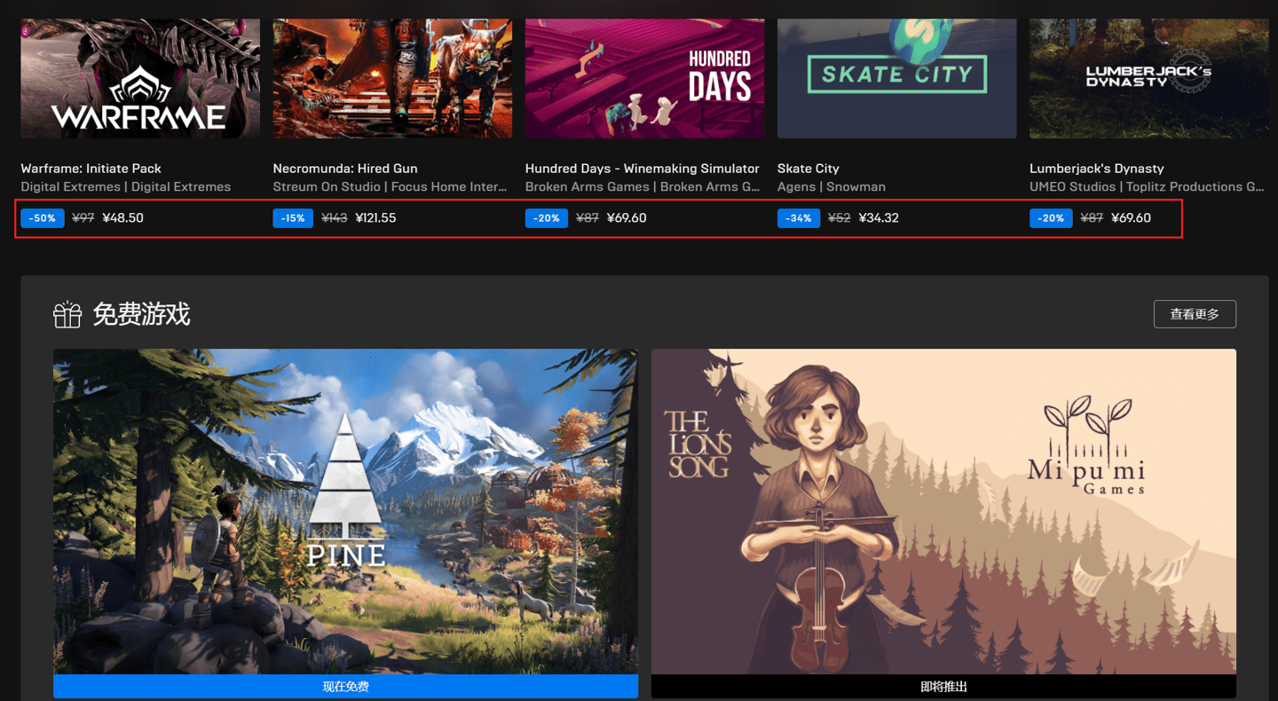
Task: Click the -34% discount badge for Skate City
Action: coord(799,217)
